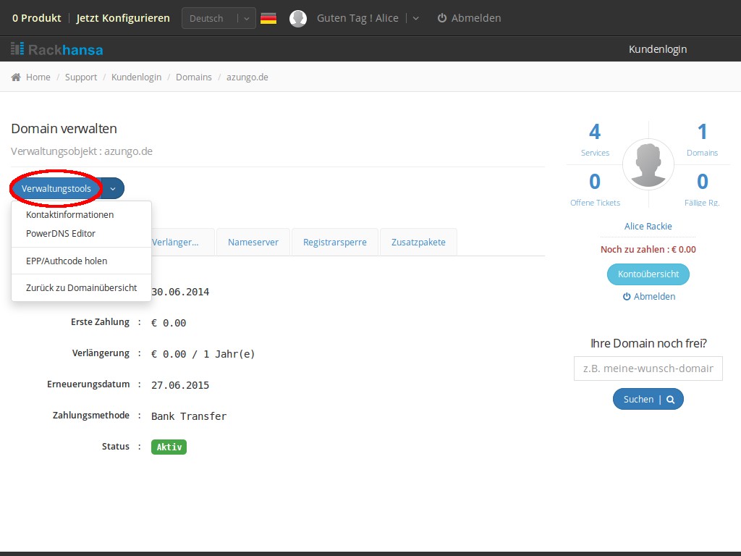
Task: Click the Guten Tag ! Alice greeting
Action: [357, 18]
